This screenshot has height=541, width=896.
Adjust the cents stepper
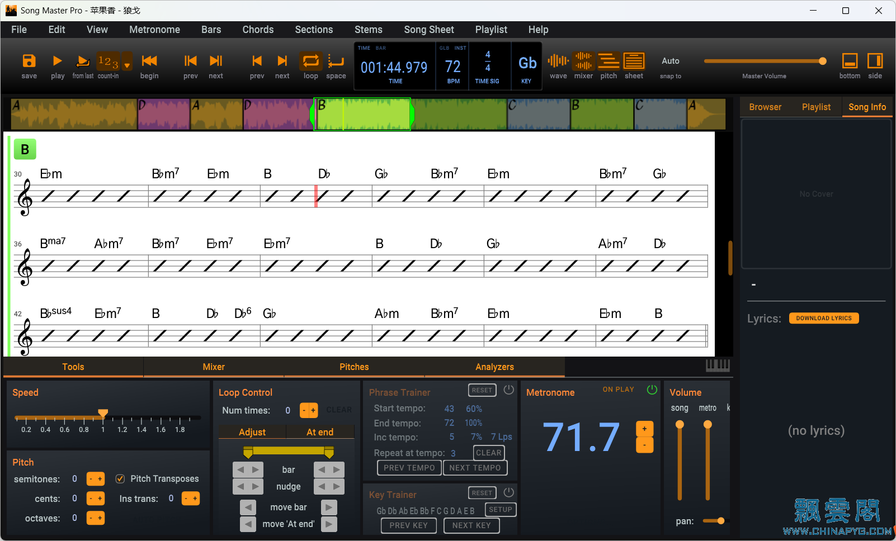click(x=96, y=499)
